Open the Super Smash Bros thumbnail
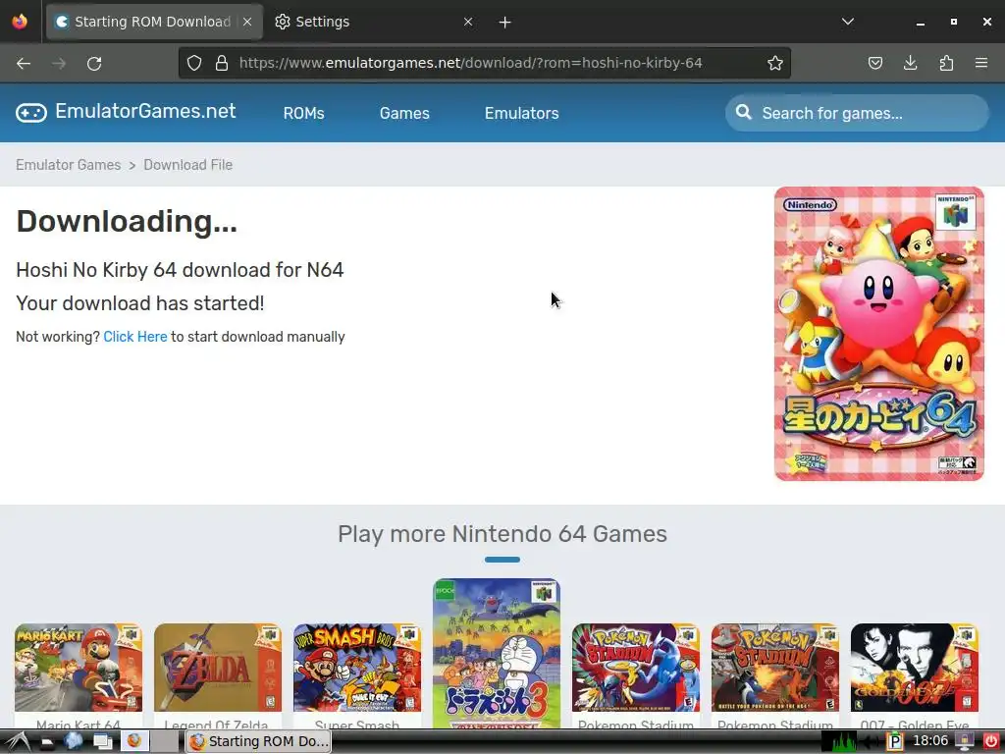1005x754 pixels. click(x=357, y=668)
